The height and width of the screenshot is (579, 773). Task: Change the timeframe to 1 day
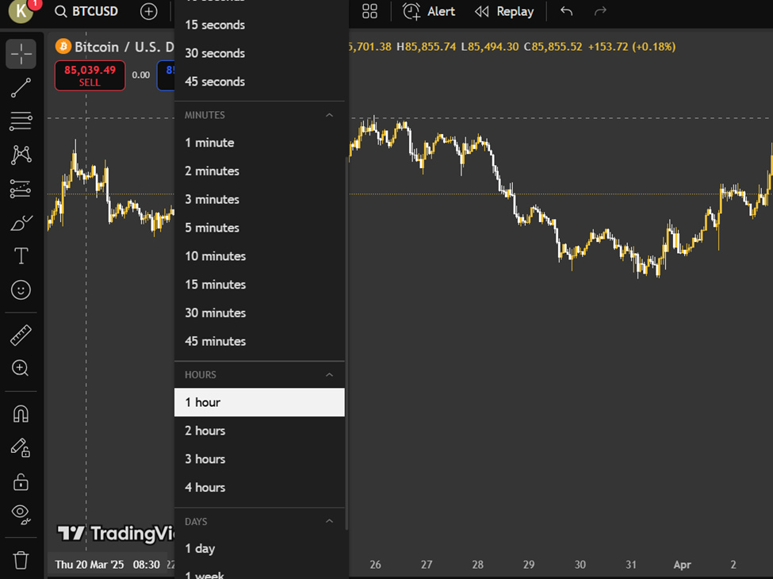[259, 548]
